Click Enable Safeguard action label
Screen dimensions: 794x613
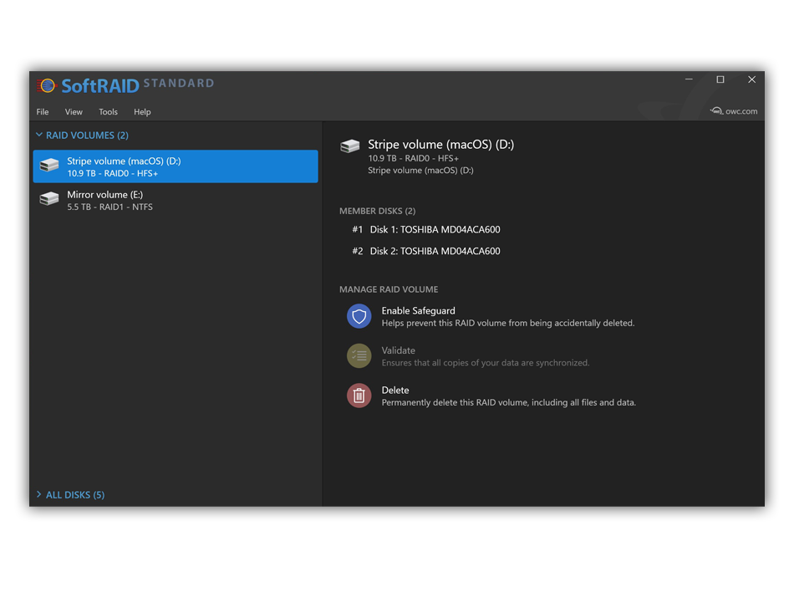[x=418, y=310]
